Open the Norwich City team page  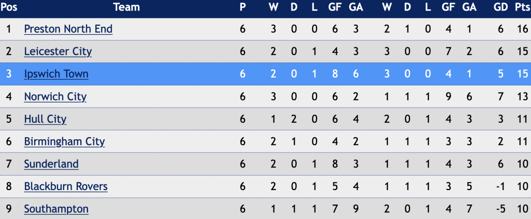pyautogui.click(x=55, y=96)
